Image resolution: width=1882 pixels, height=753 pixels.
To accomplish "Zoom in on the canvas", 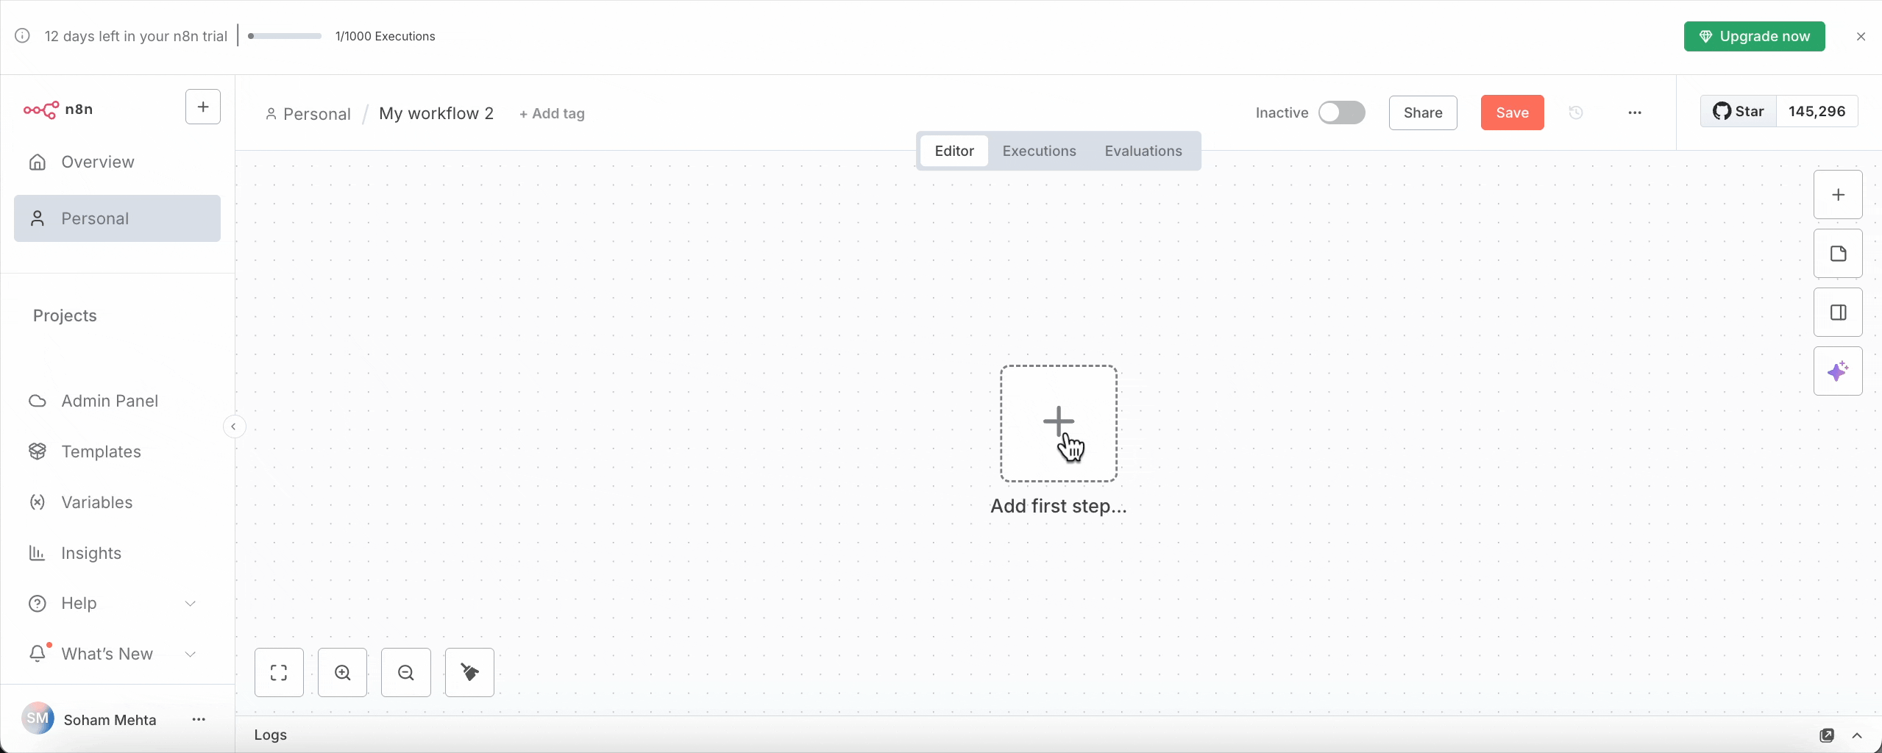I will click(x=343, y=672).
